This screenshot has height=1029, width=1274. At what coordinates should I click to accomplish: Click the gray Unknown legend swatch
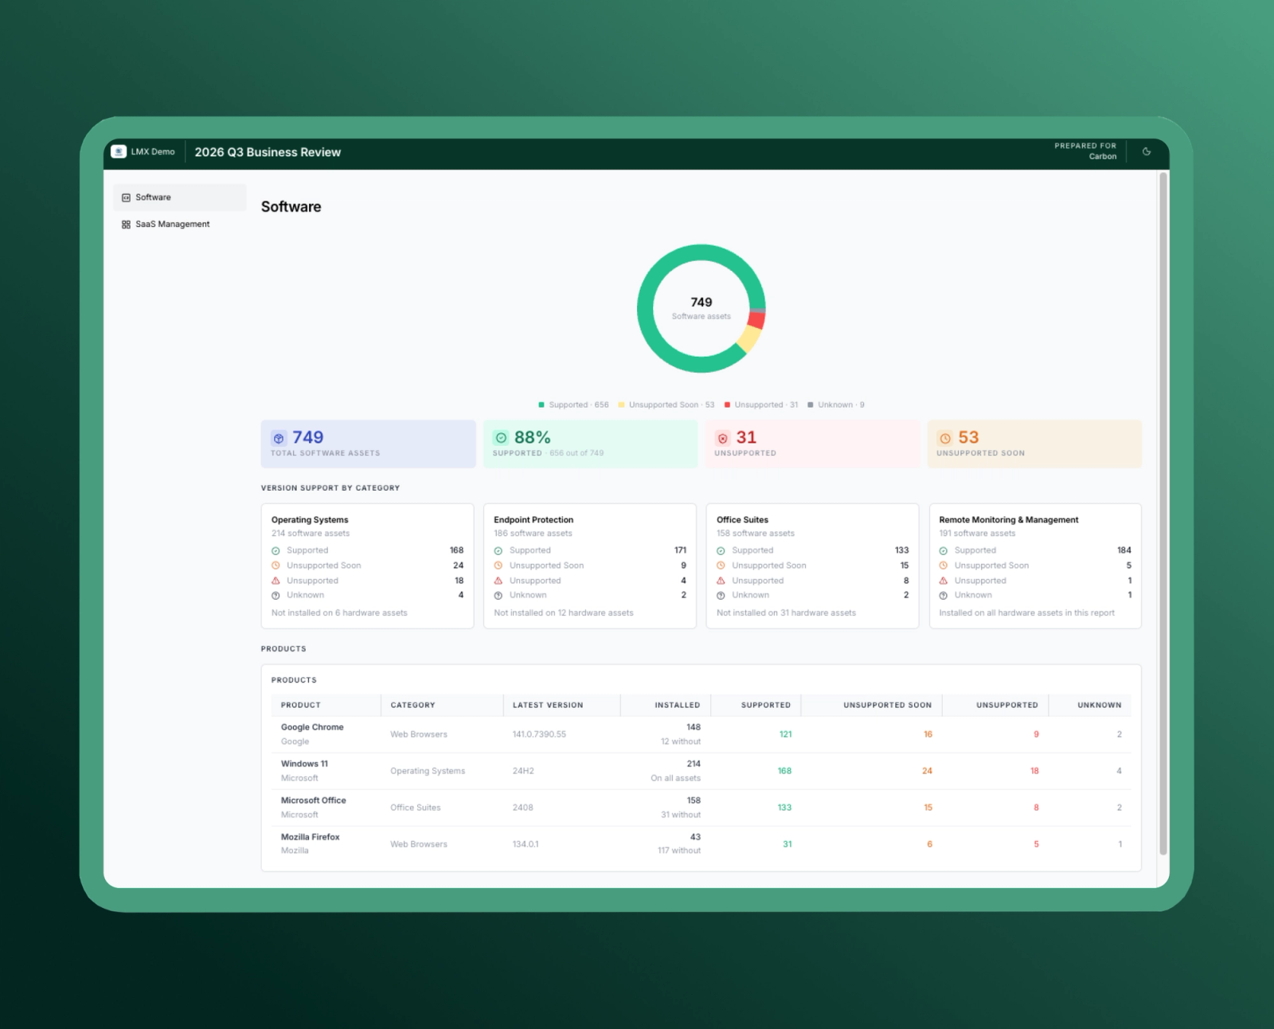[811, 405]
